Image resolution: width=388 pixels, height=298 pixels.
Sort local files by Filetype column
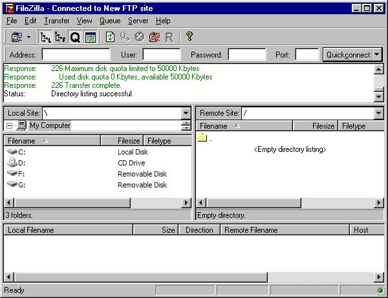167,141
